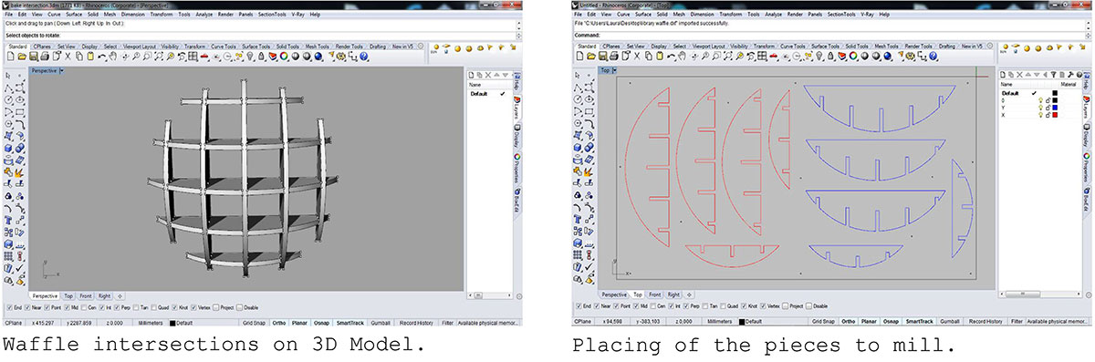The width and height of the screenshot is (1095, 362).
Task: Click the Help question-mark icon in Untitled toolbar
Action: 933,56
